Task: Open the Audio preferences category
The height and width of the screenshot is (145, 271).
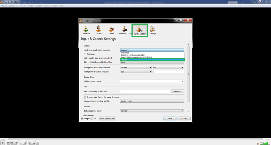Action: 99,30
